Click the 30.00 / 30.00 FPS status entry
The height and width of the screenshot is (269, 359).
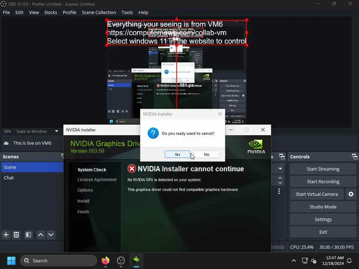[336, 247]
